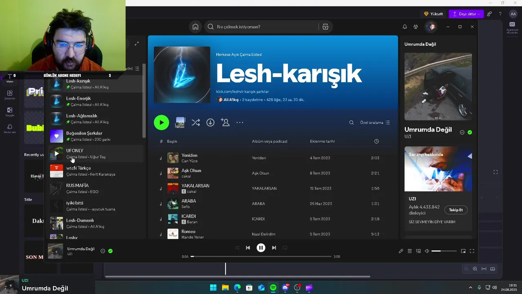Open the Lesh-Enerjik playlist in the library
The image size is (522, 294).
pos(96,101)
